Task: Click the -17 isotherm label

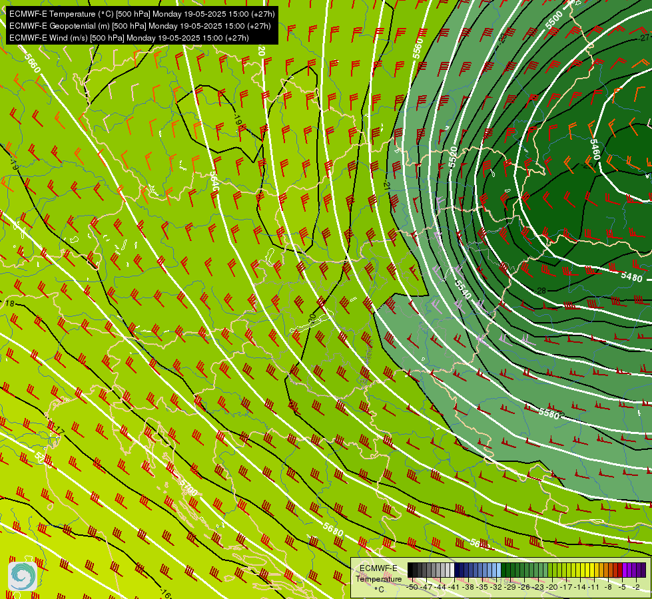Action: click(x=59, y=429)
